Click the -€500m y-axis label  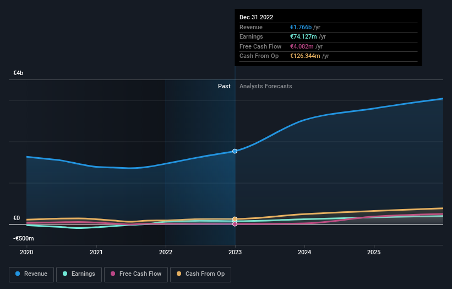click(x=23, y=238)
